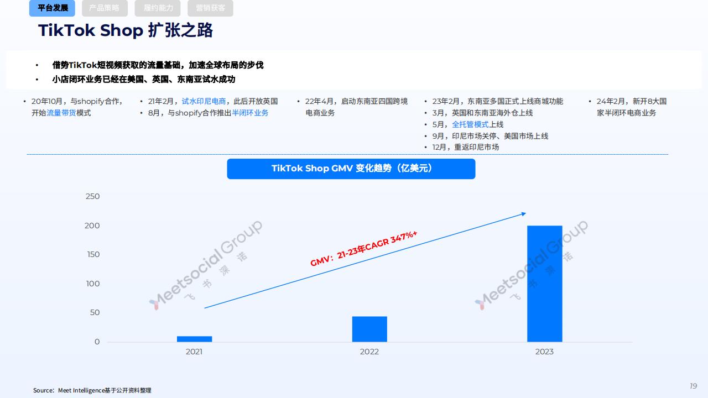Click the red CAGR 347%+ annotation
This screenshot has width=708, height=398.
pos(364,249)
